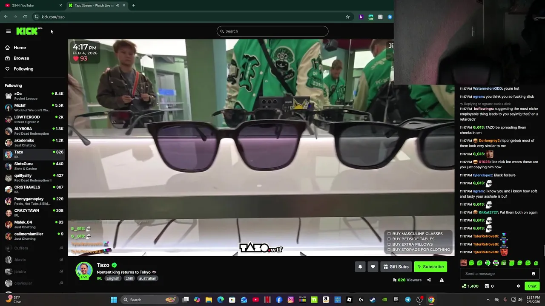Click the Gift Subs button
The height and width of the screenshot is (306, 545).
[x=396, y=266]
